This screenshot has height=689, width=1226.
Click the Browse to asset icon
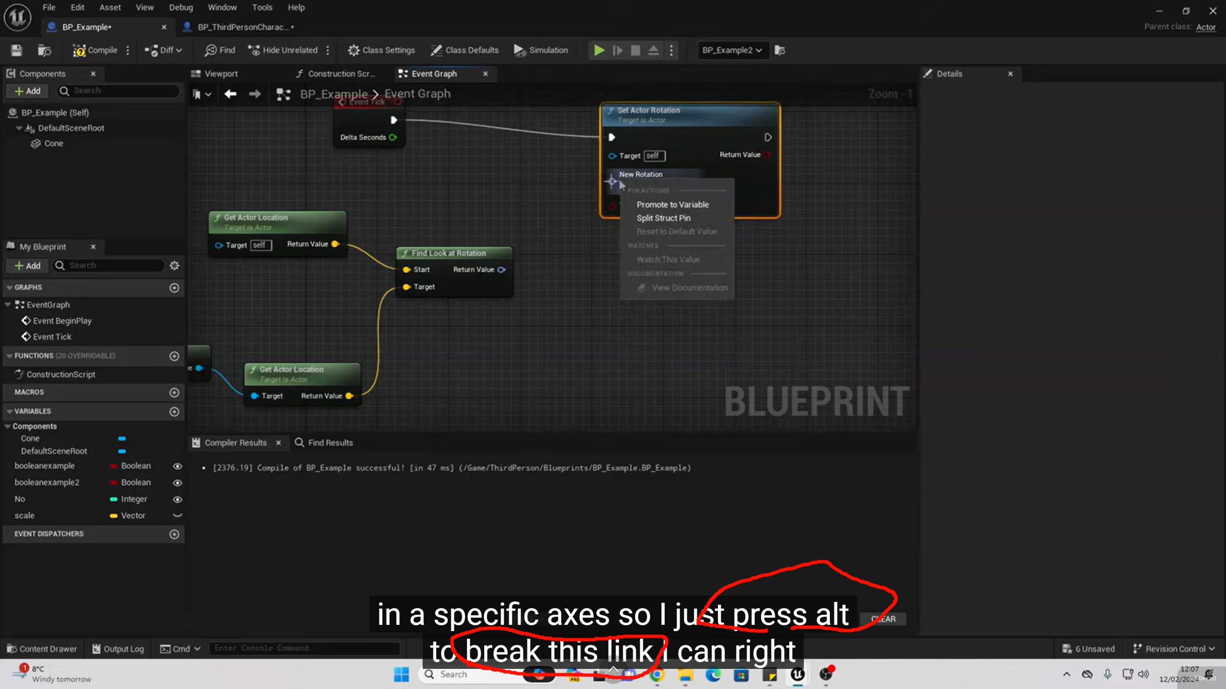(45, 50)
